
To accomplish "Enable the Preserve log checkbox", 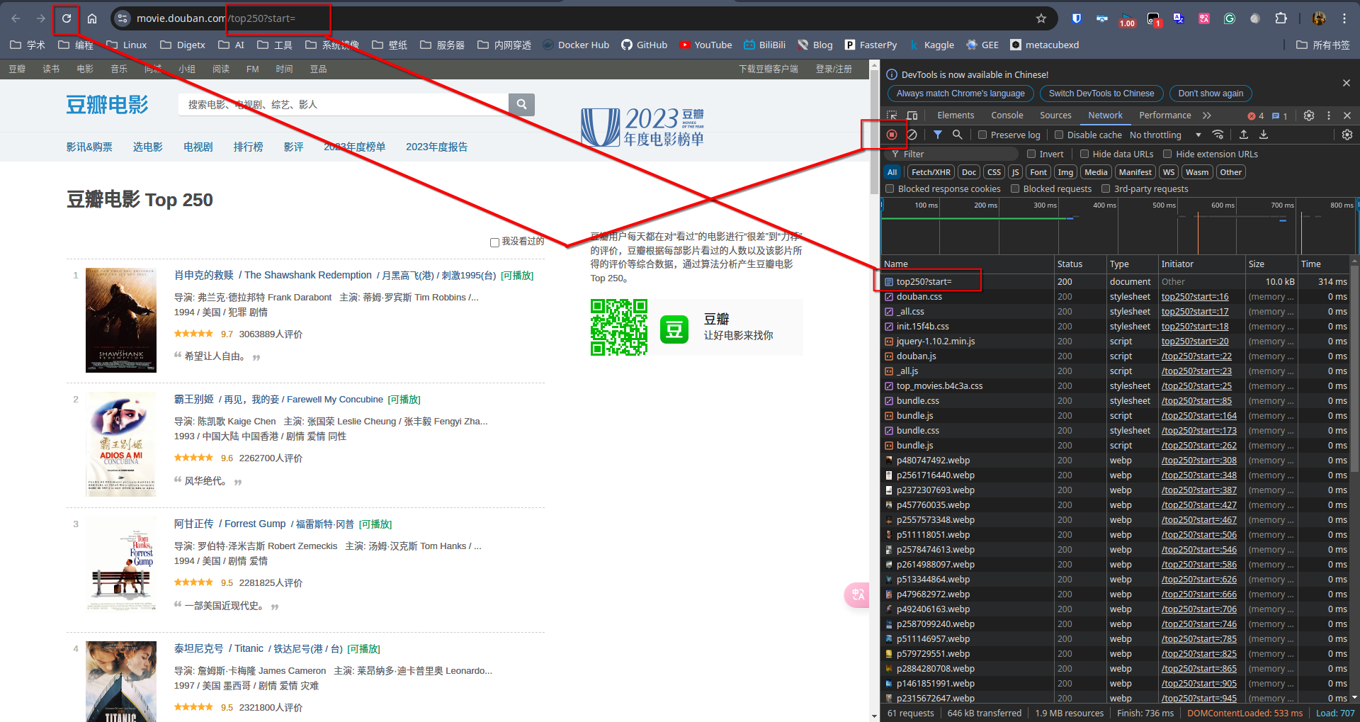I will click(982, 135).
